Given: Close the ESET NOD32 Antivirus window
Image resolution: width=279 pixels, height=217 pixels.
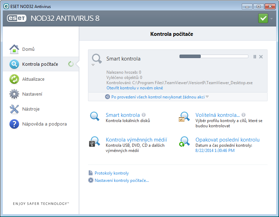Looking at the screenshot, I should click(270, 7).
